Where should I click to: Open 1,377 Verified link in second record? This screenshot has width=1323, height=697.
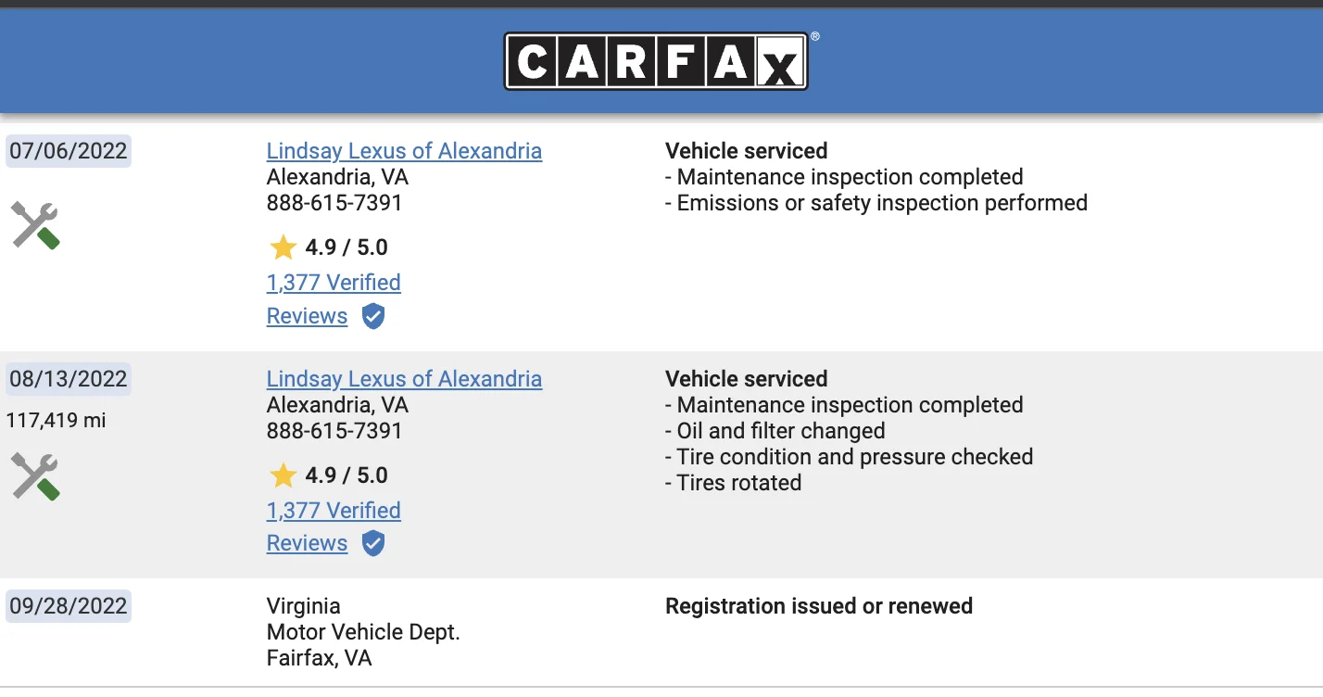(x=334, y=511)
